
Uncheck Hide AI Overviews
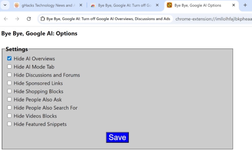[x=9, y=58]
